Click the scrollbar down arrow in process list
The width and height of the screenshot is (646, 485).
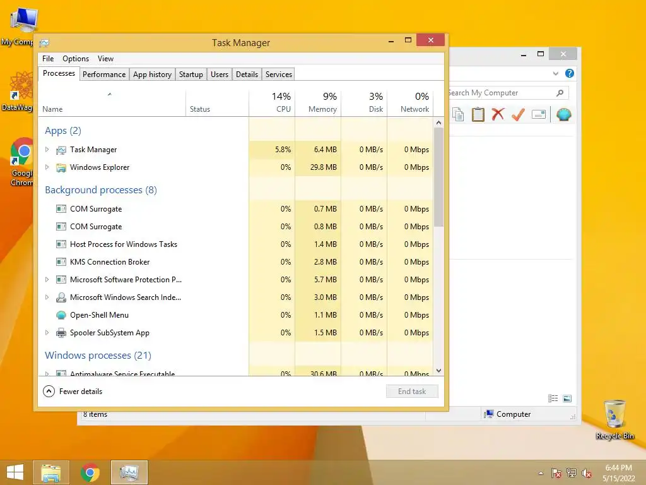439,371
